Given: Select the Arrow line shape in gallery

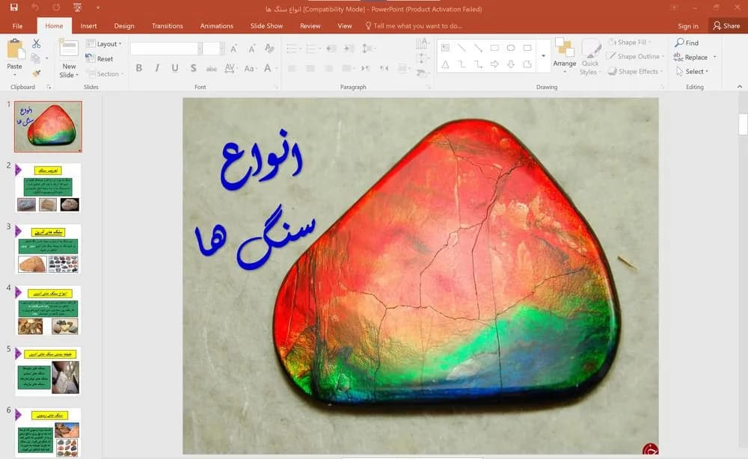Looking at the screenshot, I should (x=478, y=48).
